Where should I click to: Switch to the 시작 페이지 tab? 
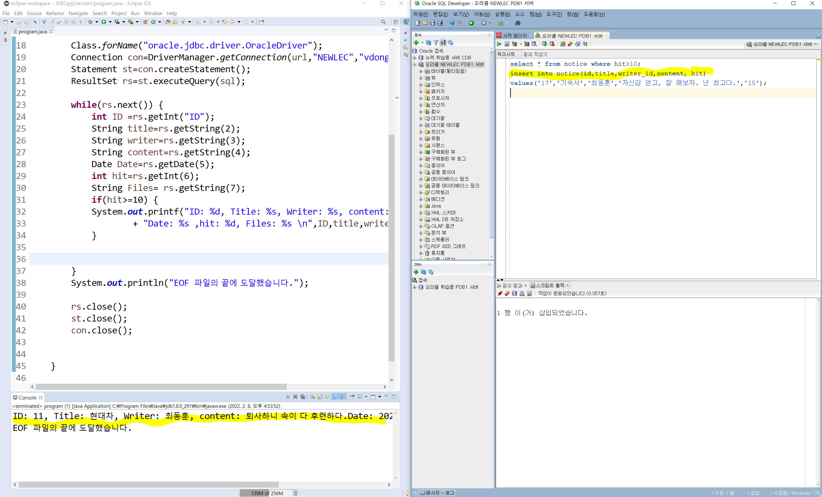[514, 36]
